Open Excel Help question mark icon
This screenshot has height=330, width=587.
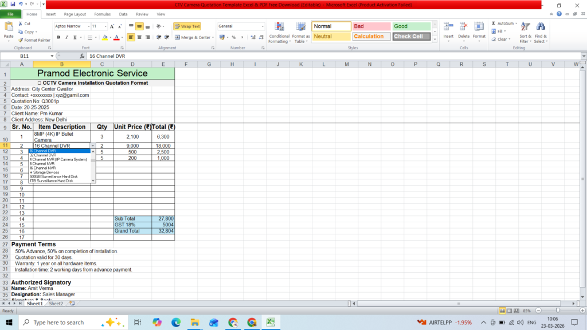click(x=559, y=14)
